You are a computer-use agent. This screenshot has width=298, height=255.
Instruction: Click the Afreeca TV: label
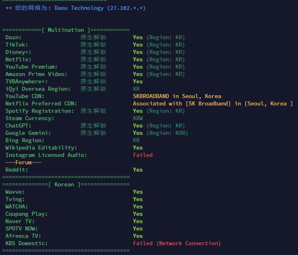pyautogui.click(x=23, y=236)
